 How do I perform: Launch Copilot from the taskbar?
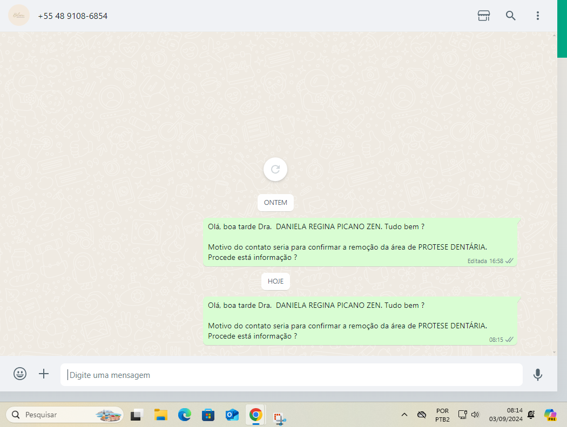550,415
